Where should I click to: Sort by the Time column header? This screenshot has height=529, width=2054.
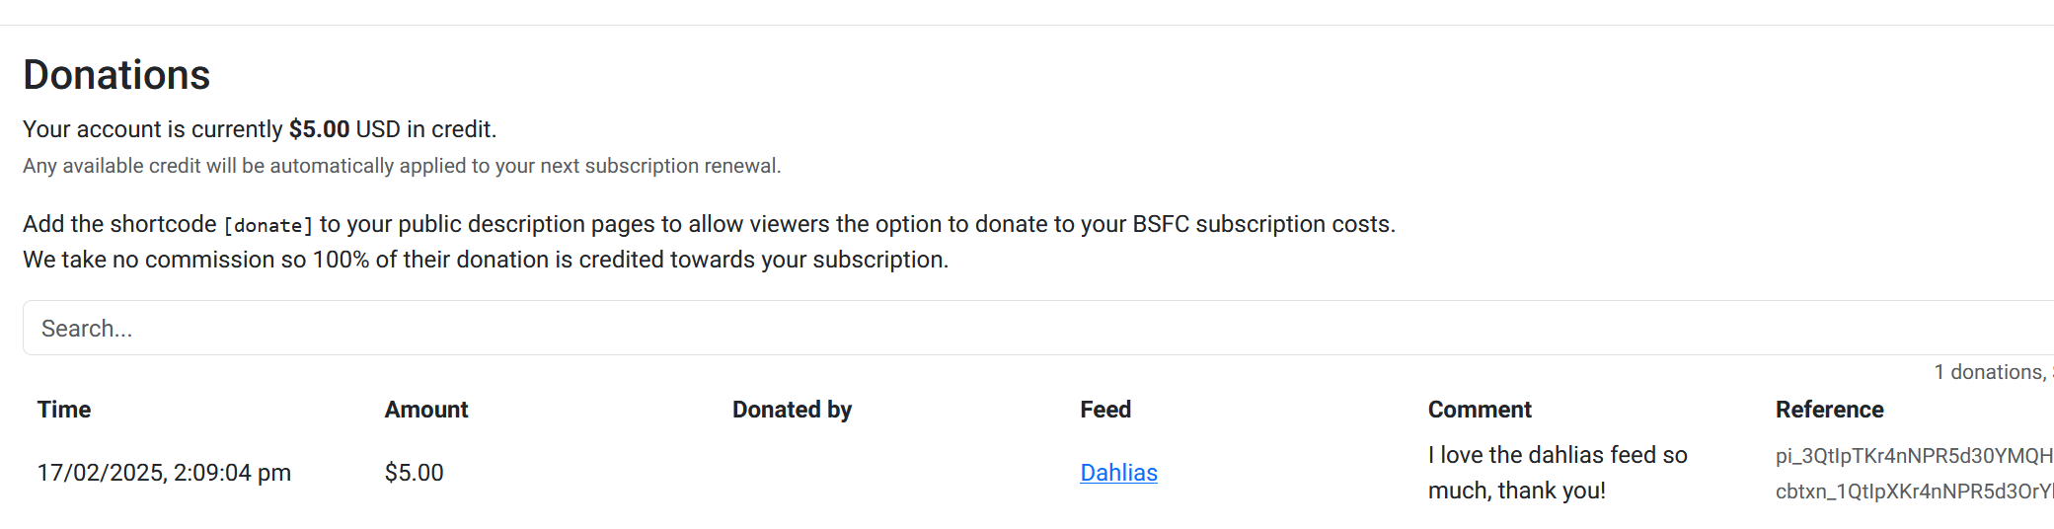coord(64,410)
